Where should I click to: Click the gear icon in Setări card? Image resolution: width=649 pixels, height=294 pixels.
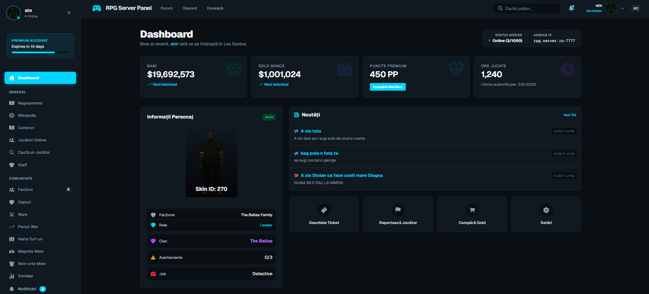(x=546, y=210)
